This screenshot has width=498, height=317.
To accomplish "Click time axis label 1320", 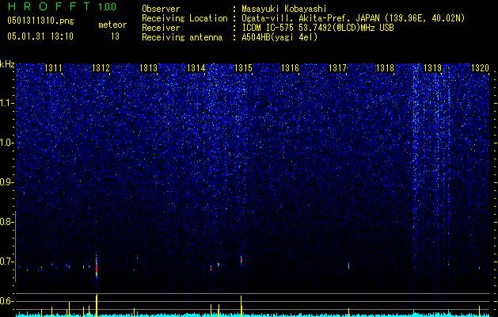I will pyautogui.click(x=480, y=67).
